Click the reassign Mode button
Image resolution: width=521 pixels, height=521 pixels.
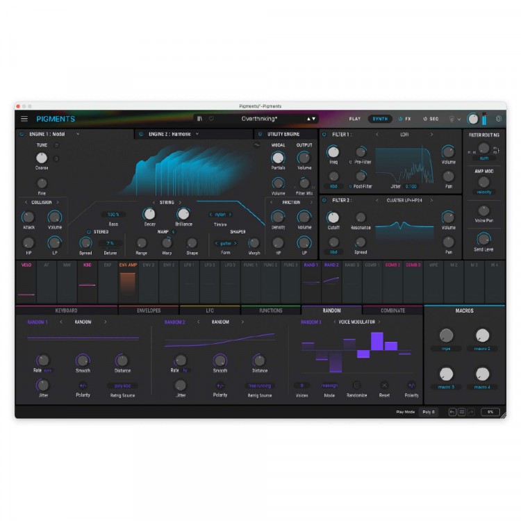(x=329, y=386)
